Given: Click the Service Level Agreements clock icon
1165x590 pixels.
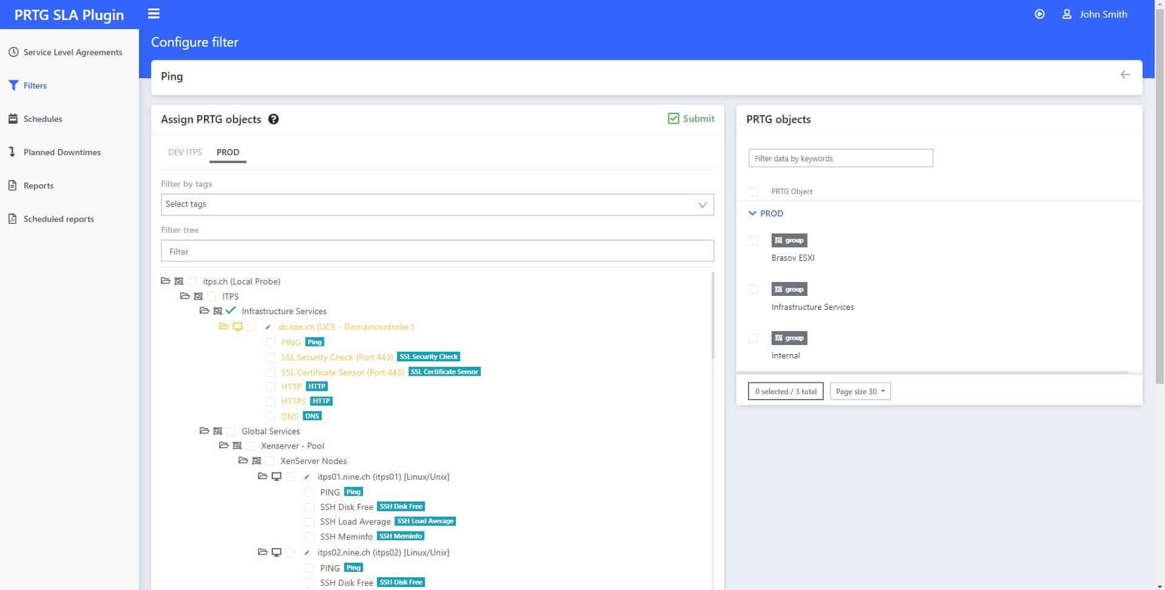Looking at the screenshot, I should 13,52.
